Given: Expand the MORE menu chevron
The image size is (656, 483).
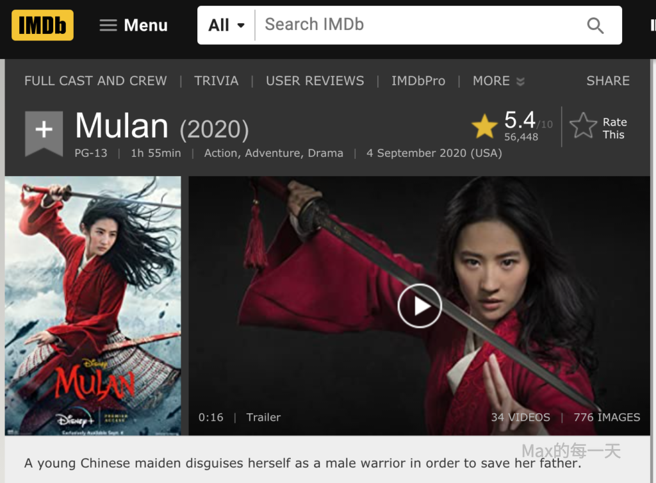Looking at the screenshot, I should pyautogui.click(x=520, y=81).
